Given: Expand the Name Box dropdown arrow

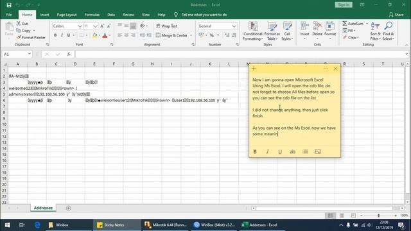Looking at the screenshot, I should coord(30,54).
